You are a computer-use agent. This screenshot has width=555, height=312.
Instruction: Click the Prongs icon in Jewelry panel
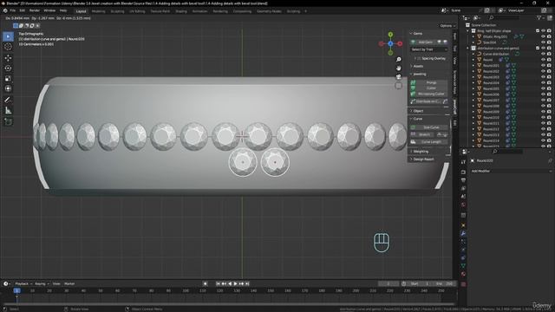click(413, 82)
